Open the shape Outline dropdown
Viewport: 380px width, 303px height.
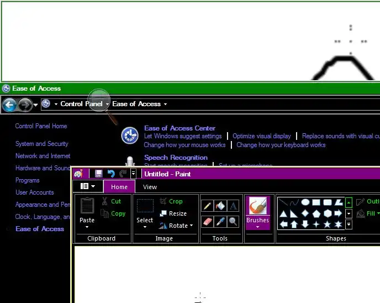coord(368,201)
